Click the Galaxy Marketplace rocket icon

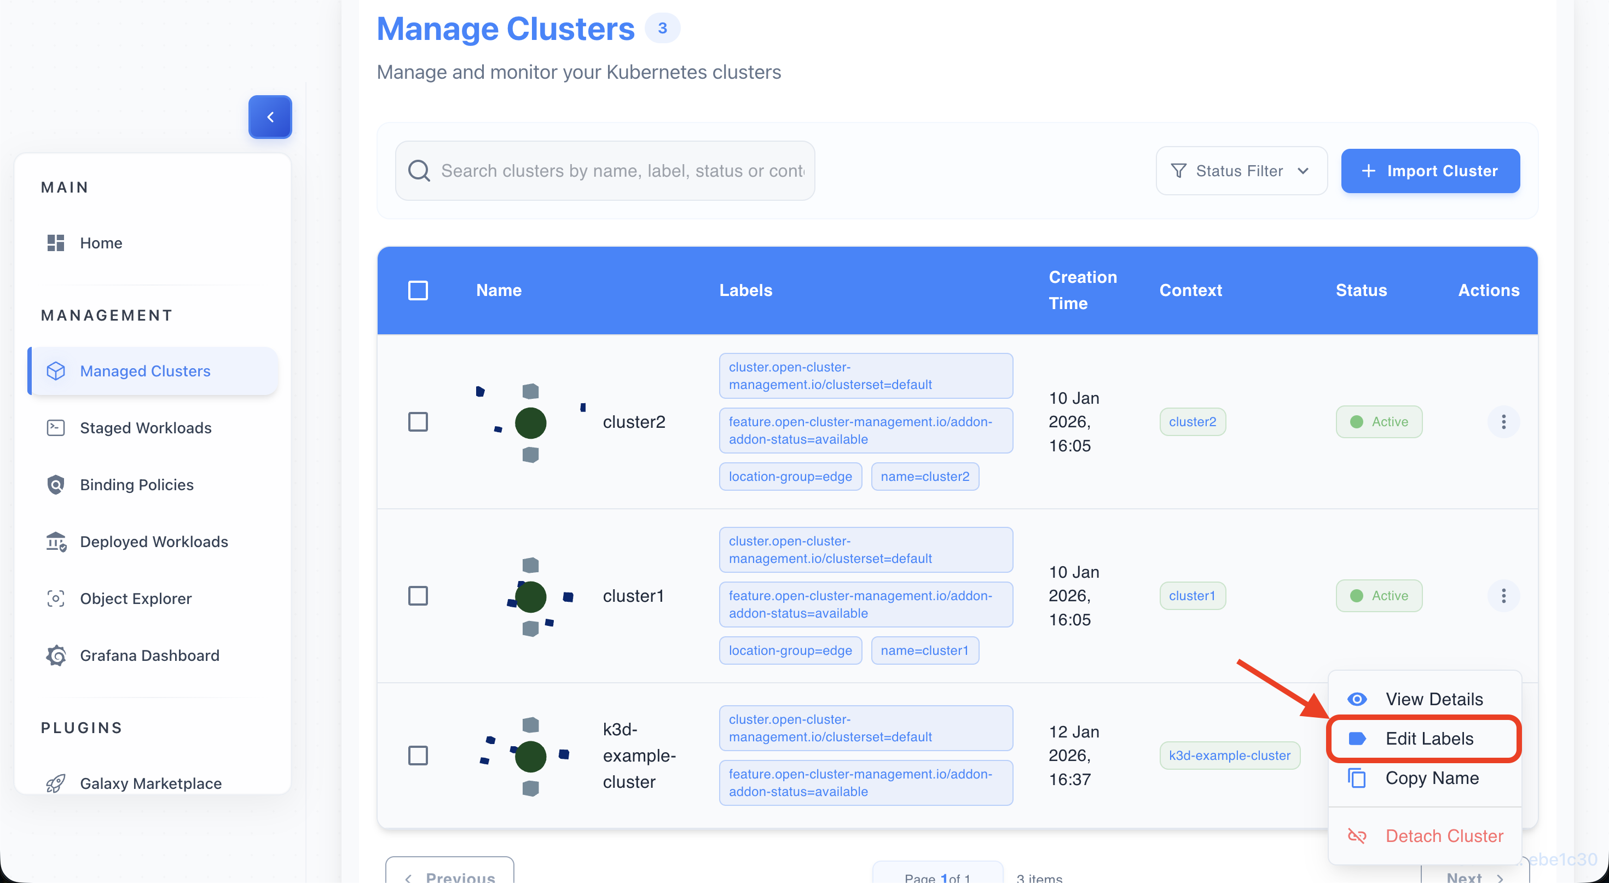point(56,783)
